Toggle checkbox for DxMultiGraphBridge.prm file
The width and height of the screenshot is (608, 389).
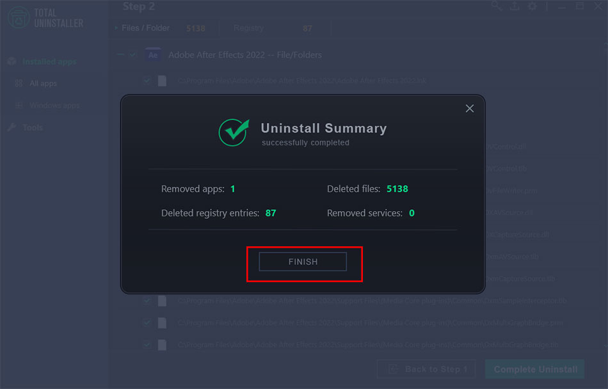(x=147, y=322)
